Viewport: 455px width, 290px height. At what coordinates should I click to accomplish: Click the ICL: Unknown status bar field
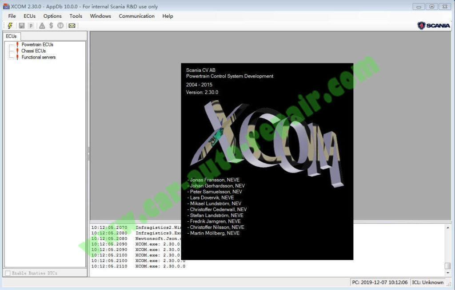tap(427, 282)
